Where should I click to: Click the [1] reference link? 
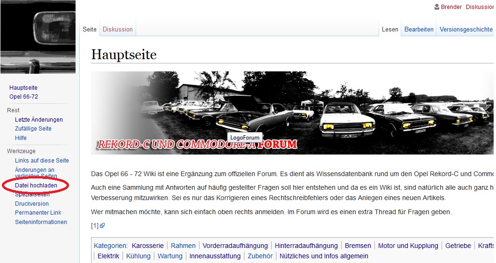click(95, 225)
